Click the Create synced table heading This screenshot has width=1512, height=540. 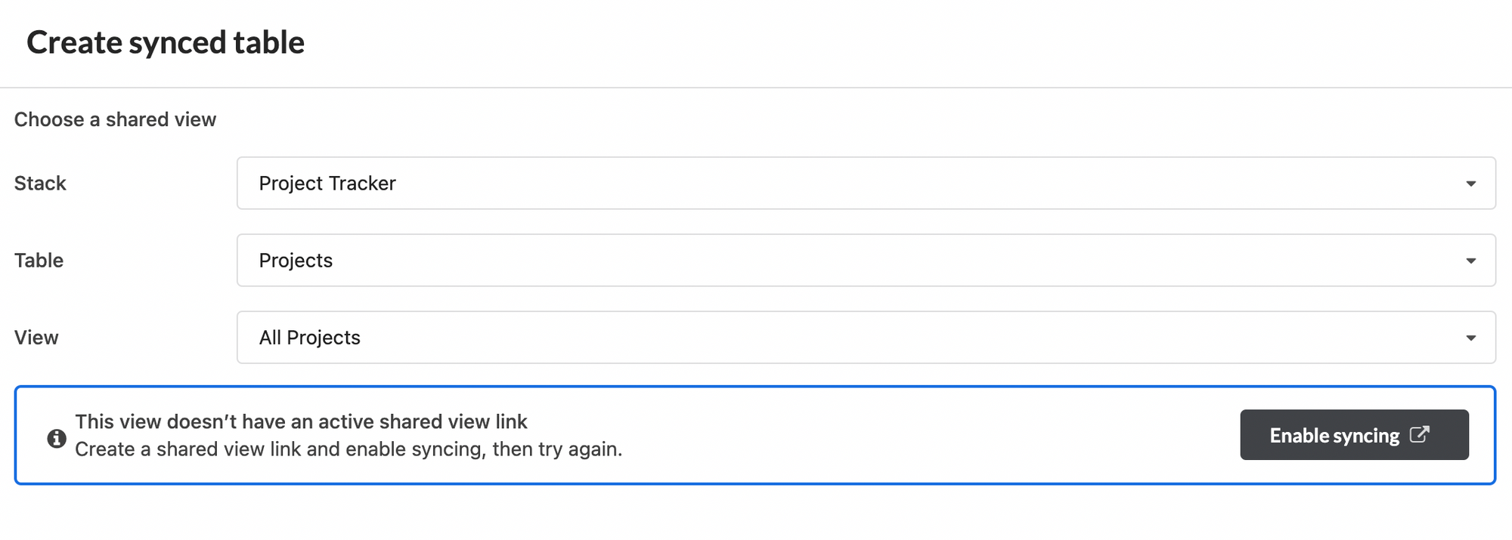[x=166, y=42]
